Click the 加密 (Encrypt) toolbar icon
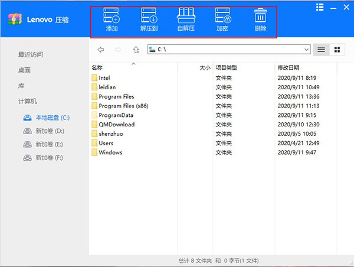Image resolution: width=354 pixels, height=267 pixels. click(223, 19)
